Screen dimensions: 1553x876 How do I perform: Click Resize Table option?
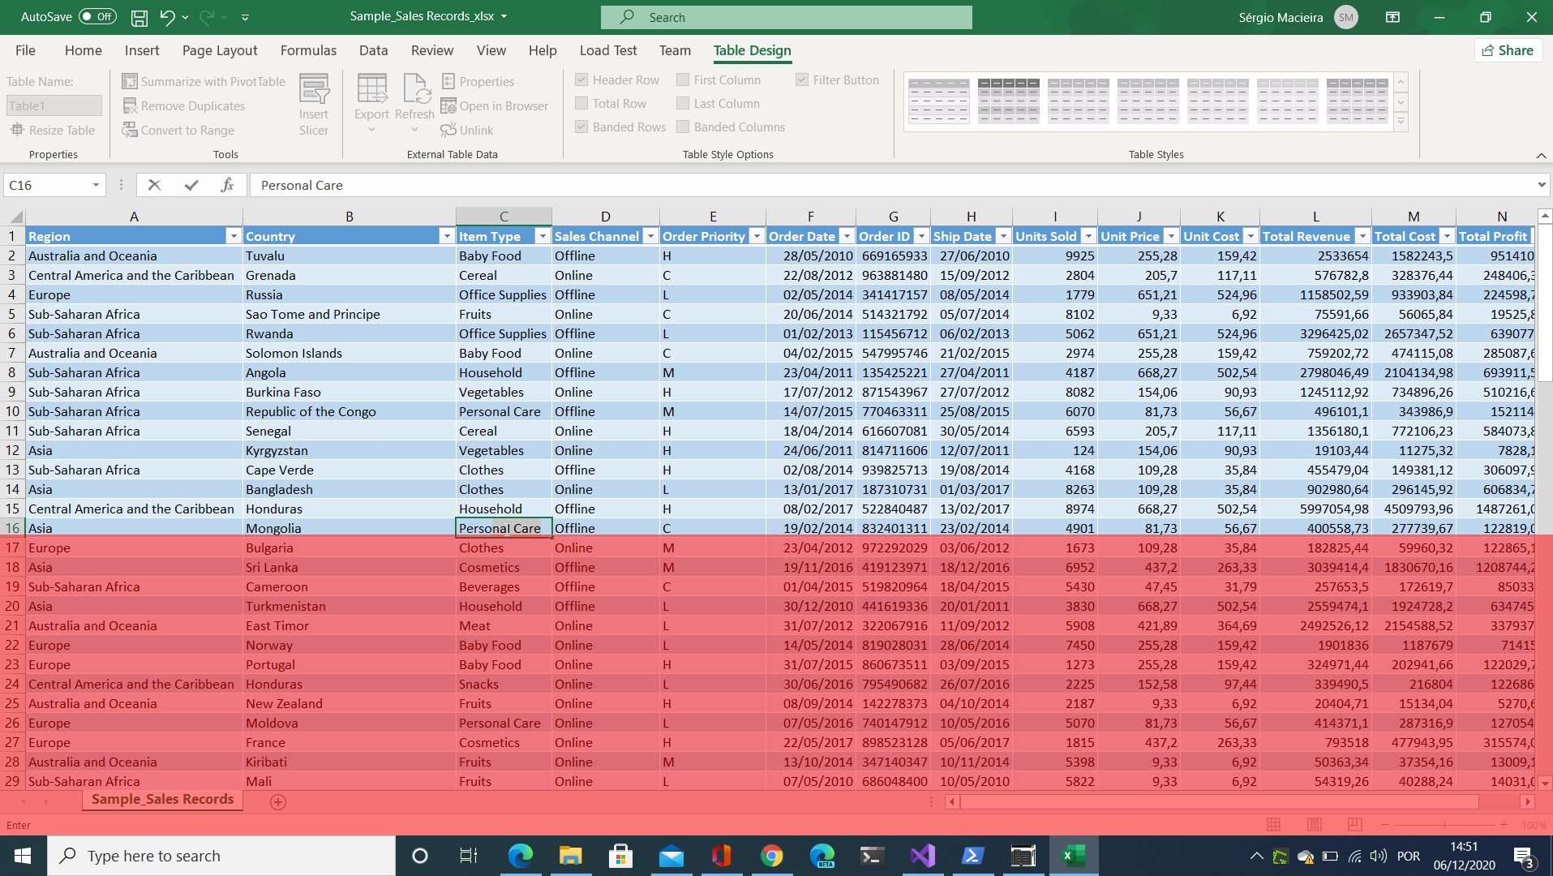(53, 130)
